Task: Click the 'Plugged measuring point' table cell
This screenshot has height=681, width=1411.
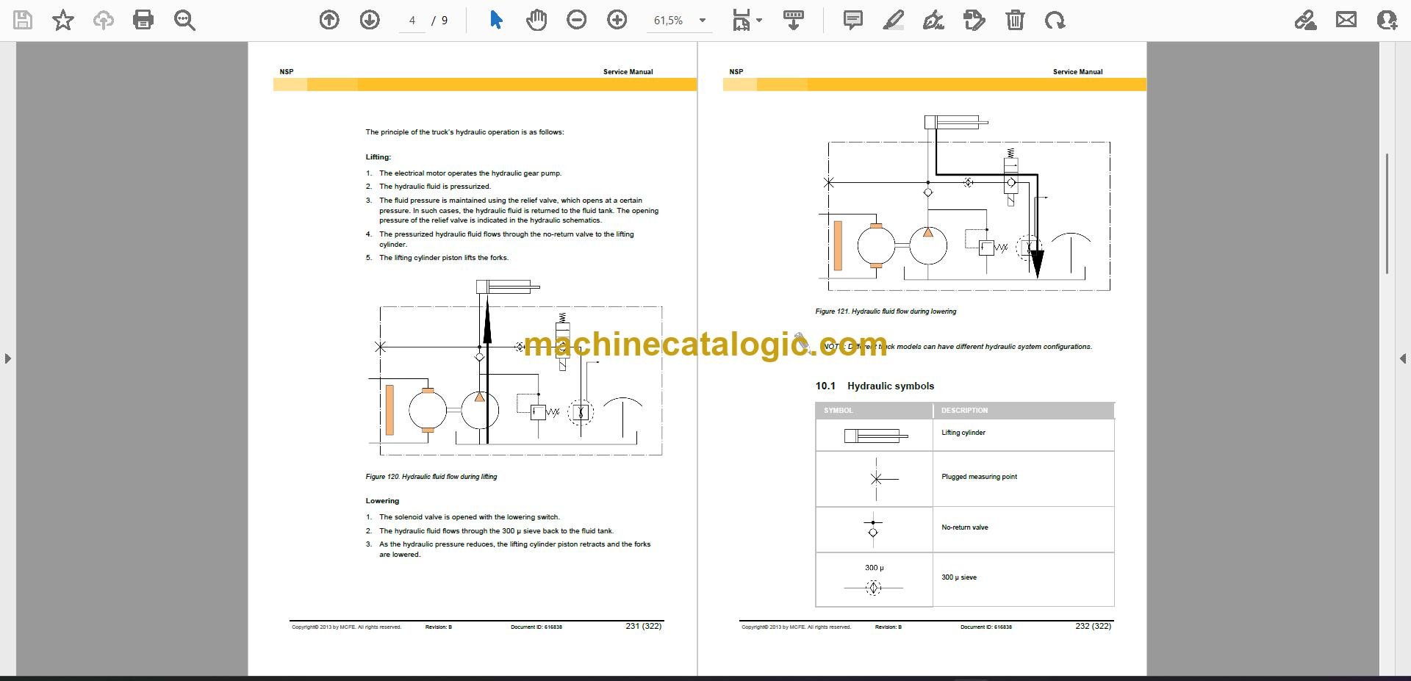Action: click(x=980, y=477)
